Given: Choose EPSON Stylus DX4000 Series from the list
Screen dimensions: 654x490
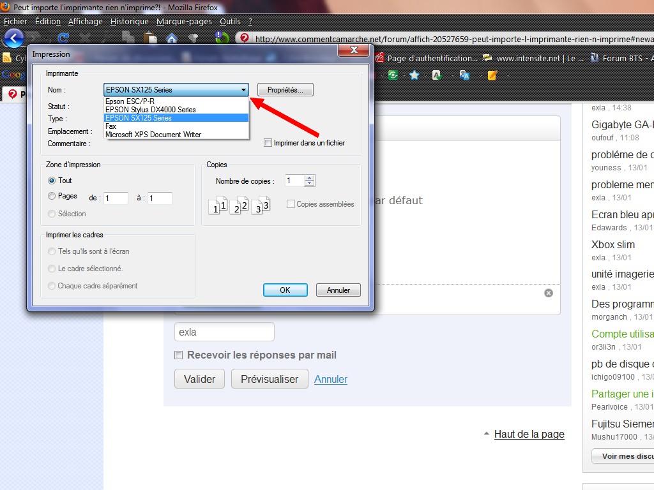Looking at the screenshot, I should pos(151,110).
